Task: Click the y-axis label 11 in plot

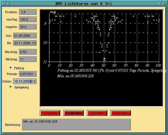Action: click(45, 62)
